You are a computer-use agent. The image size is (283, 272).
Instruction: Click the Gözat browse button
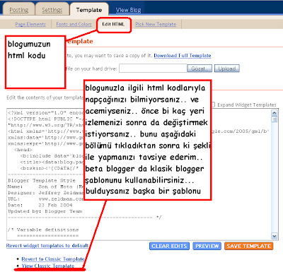click(200, 69)
